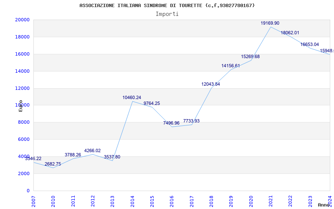Image resolution: width=334 pixels, height=209 pixels.
Task: Click the 6000 y-axis tick label
Action: (24, 139)
